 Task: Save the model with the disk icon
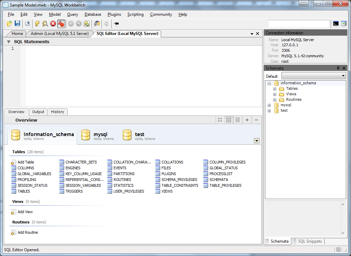[x=18, y=24]
